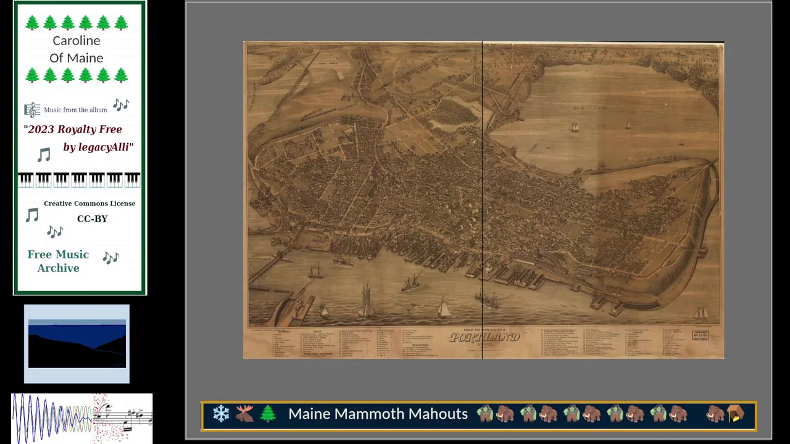Click the music notes below the CC-BY text
This screenshot has height=444, width=790.
tap(55, 231)
